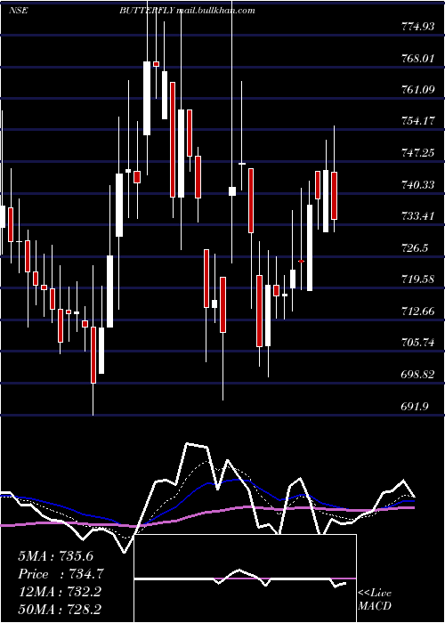Click the 5MA : 735.6 reading
Screen dimensions: 445x623
55,556
